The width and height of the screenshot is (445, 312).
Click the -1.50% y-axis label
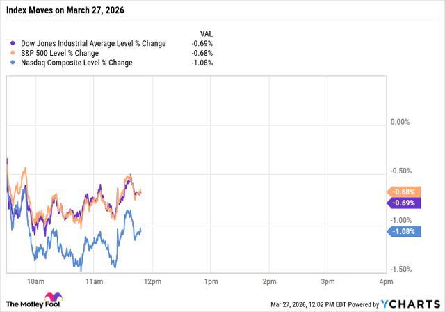point(402,270)
